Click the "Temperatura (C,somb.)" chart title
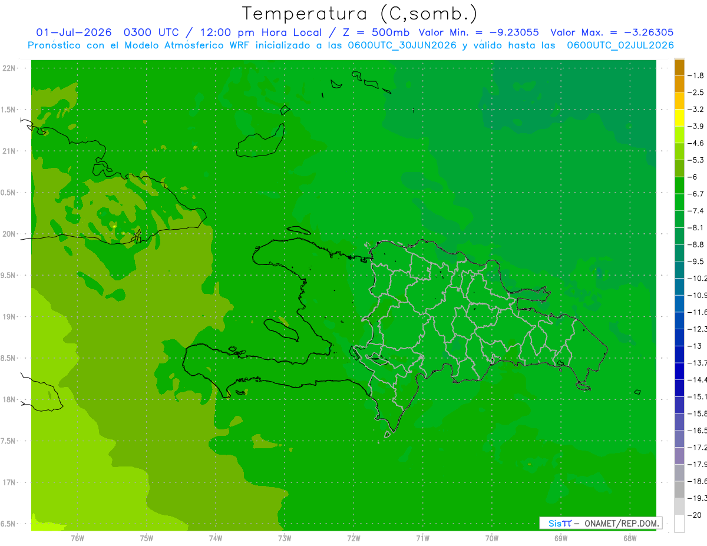Screen dimensions: 707x546 click(360, 14)
